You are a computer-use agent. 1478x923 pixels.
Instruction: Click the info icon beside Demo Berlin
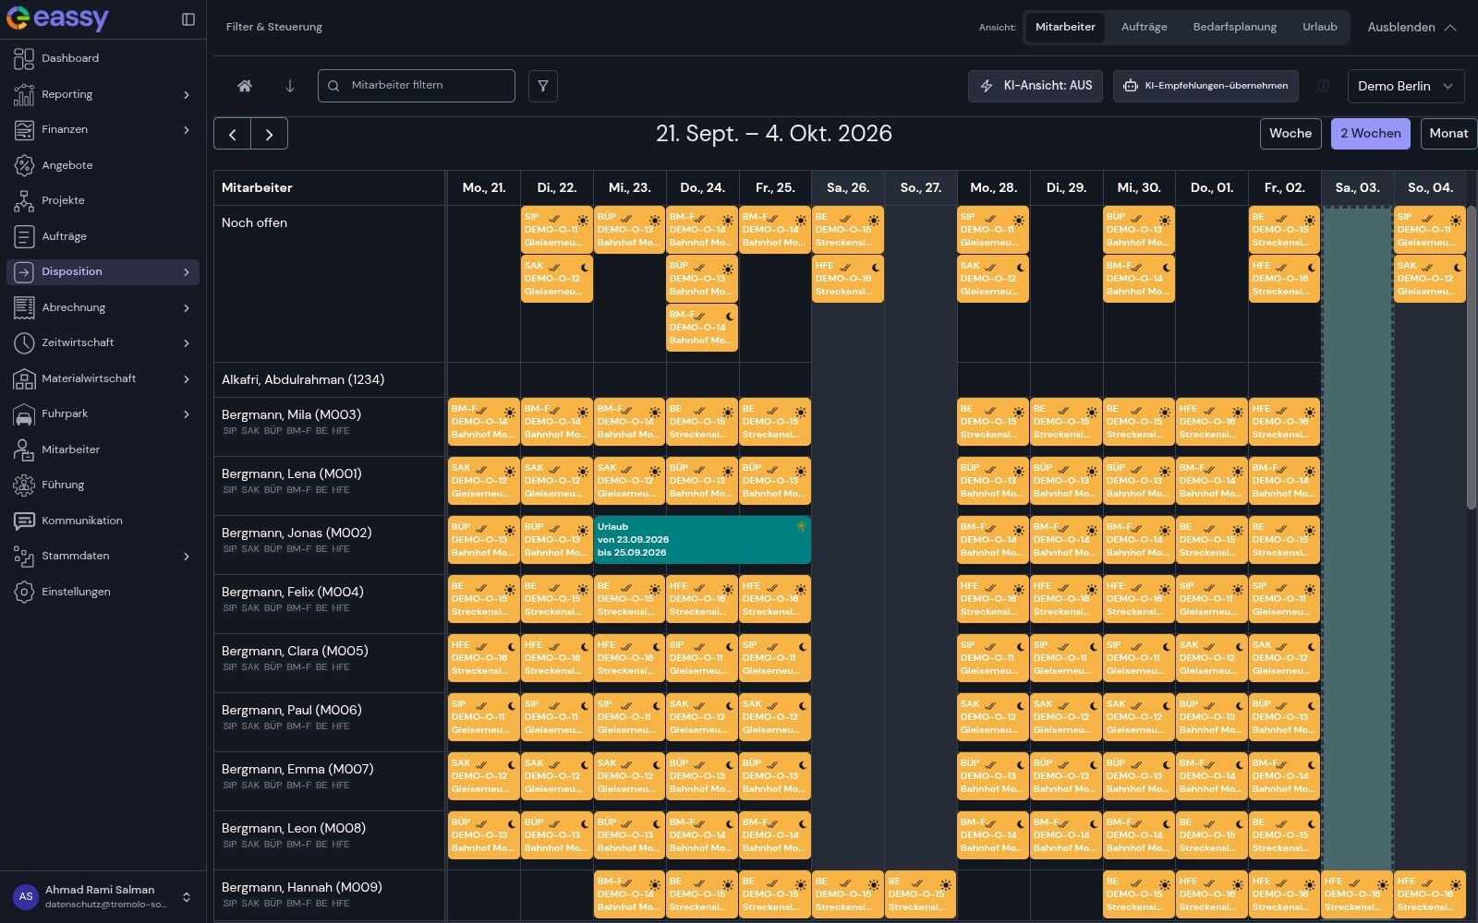tap(1324, 86)
